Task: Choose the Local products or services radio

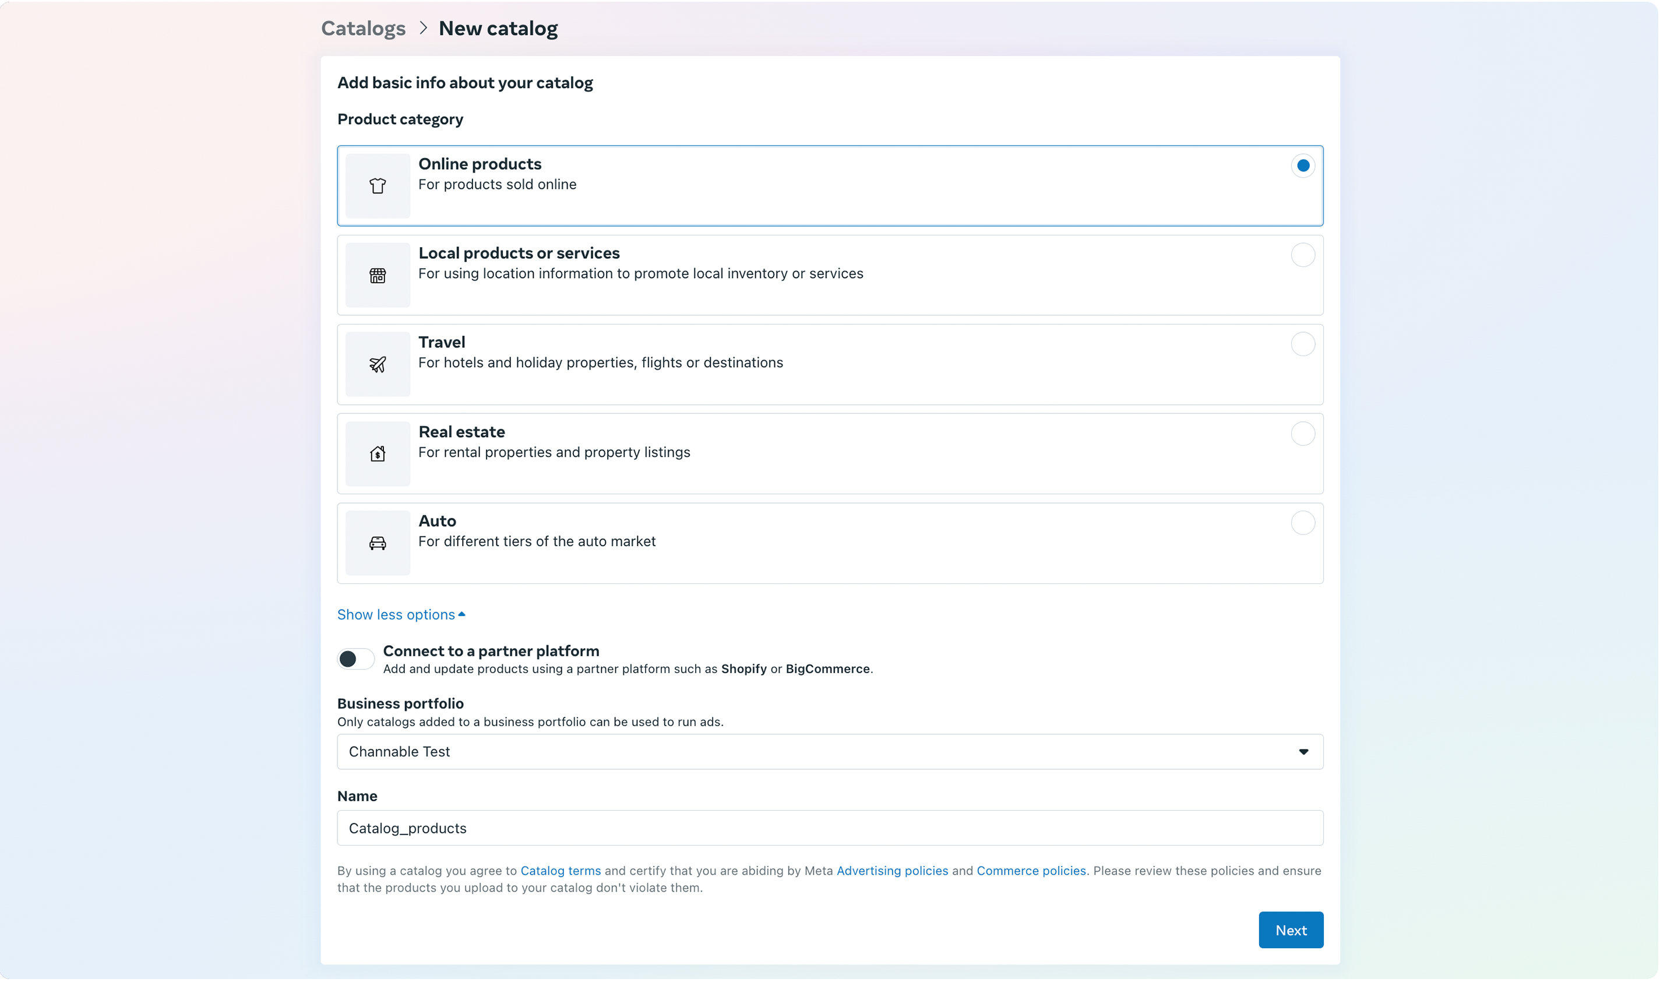Action: (x=1302, y=255)
